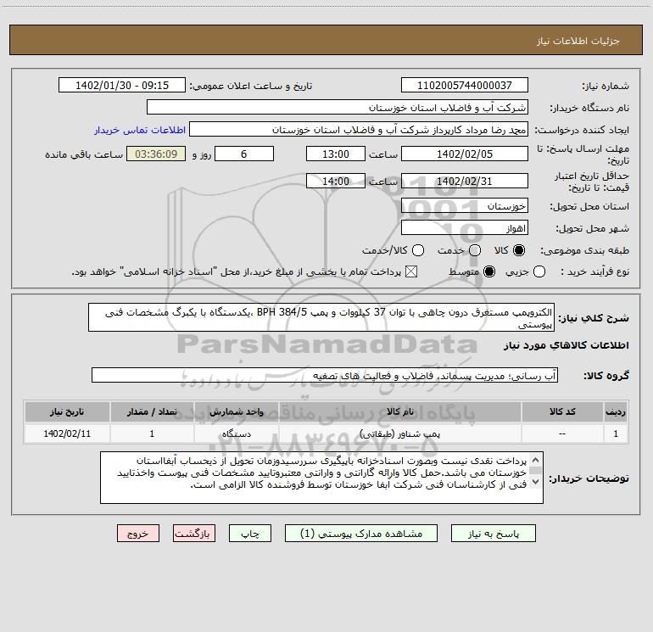Screen dimensions: 653x632
Task: Click the خروج exit button
Action: (x=138, y=534)
